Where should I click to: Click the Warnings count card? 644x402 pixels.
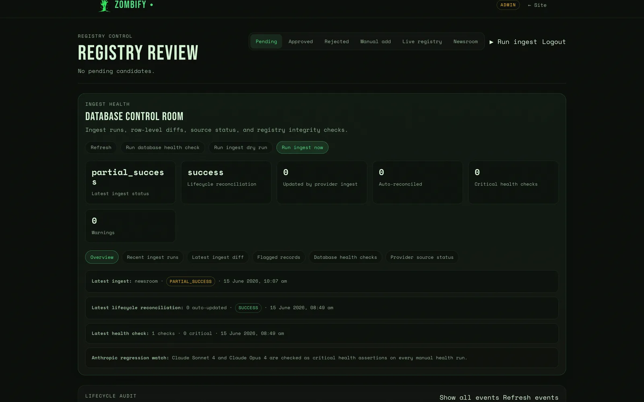coord(130,226)
